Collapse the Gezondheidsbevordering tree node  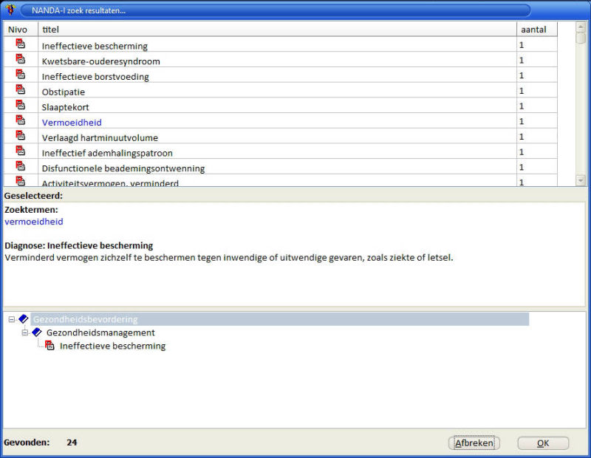(x=12, y=319)
